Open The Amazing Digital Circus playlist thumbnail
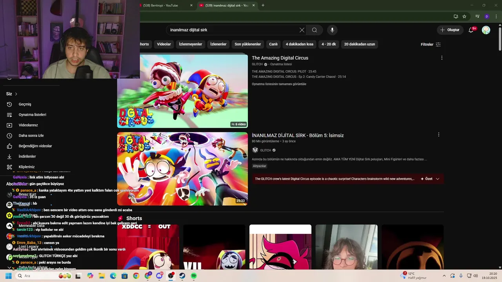The height and width of the screenshot is (282, 502). point(182,91)
